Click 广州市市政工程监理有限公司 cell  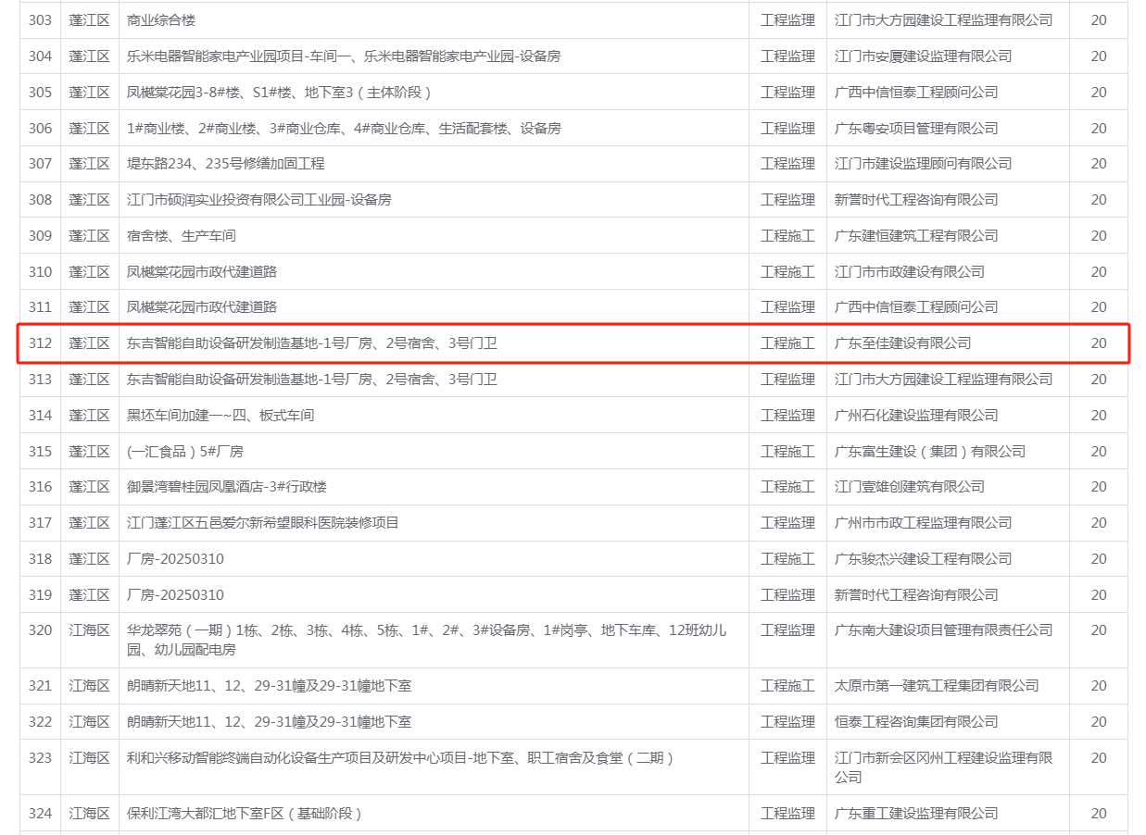[923, 523]
